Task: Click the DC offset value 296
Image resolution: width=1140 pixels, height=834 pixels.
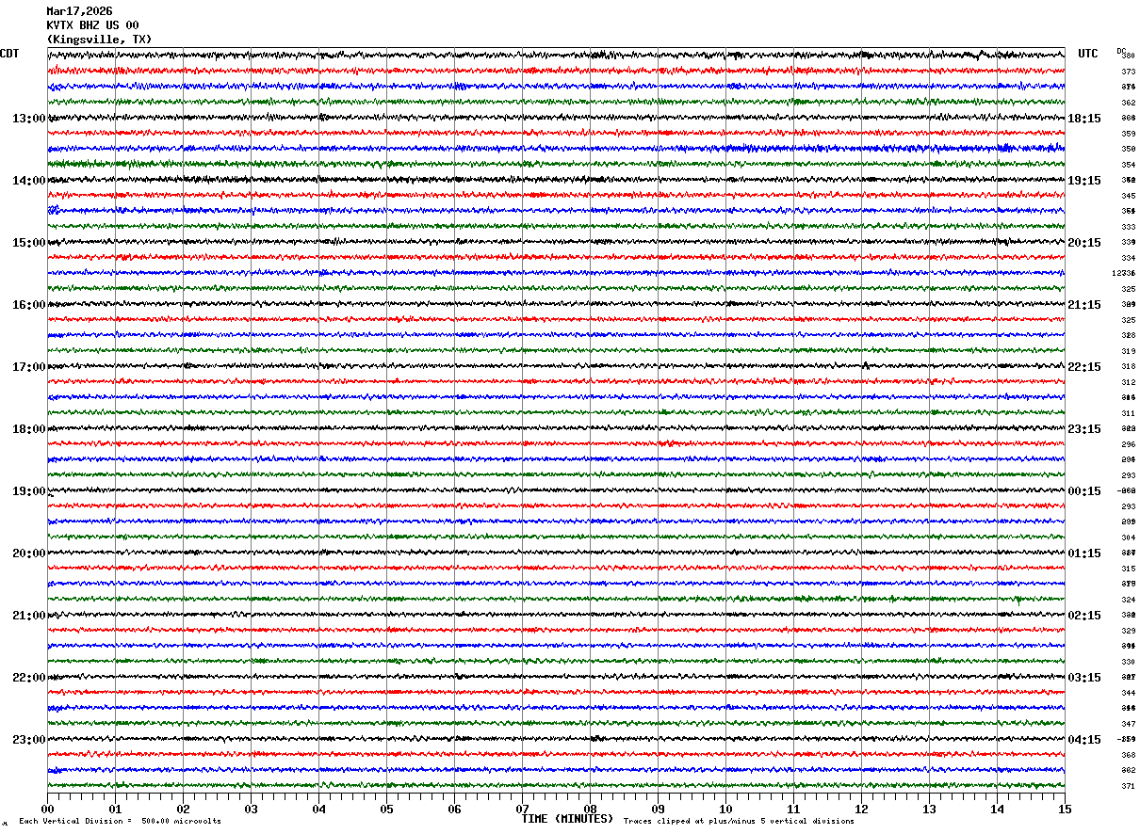Action: [x=1128, y=444]
